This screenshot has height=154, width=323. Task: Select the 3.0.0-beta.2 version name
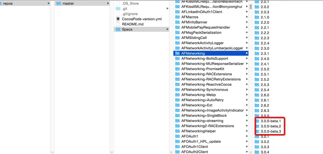[x=271, y=126]
